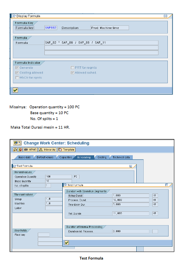Image resolution: width=183 pixels, height=265 pixels.
Task: Toggle the Costing allowed checkbox
Action: pyautogui.click(x=17, y=73)
